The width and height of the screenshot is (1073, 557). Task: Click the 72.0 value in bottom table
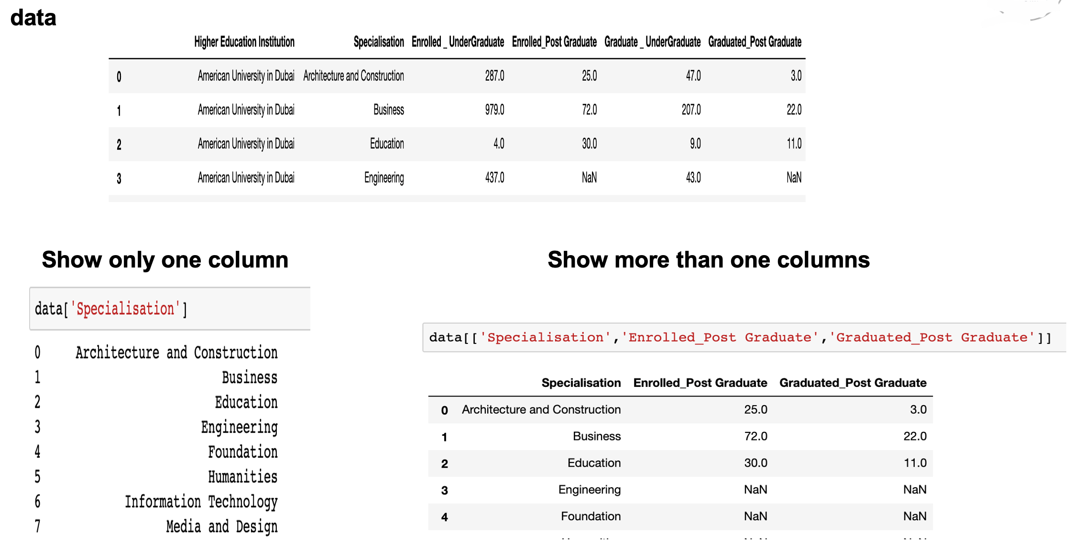click(755, 436)
